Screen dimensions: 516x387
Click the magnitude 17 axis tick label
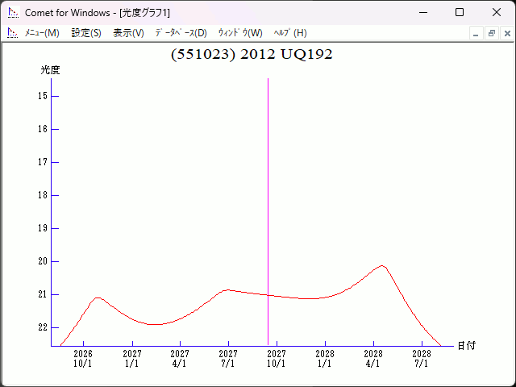click(43, 162)
